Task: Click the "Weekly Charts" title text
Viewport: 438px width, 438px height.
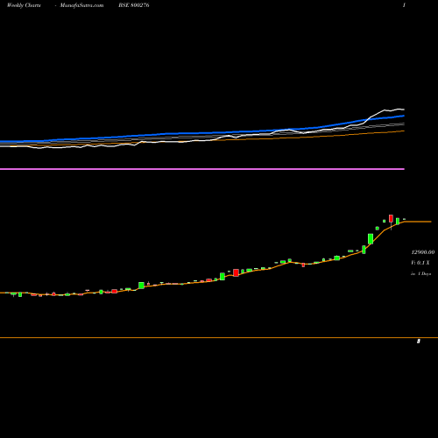Action: coord(24,5)
